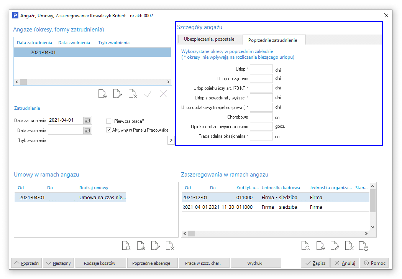The width and height of the screenshot is (402, 279).
Task: Switch to Ubezpieczenia, pozostałe tab
Action: click(209, 39)
